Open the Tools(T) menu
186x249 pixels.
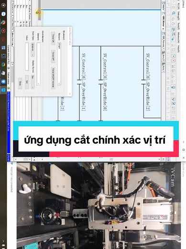coord(179,26)
